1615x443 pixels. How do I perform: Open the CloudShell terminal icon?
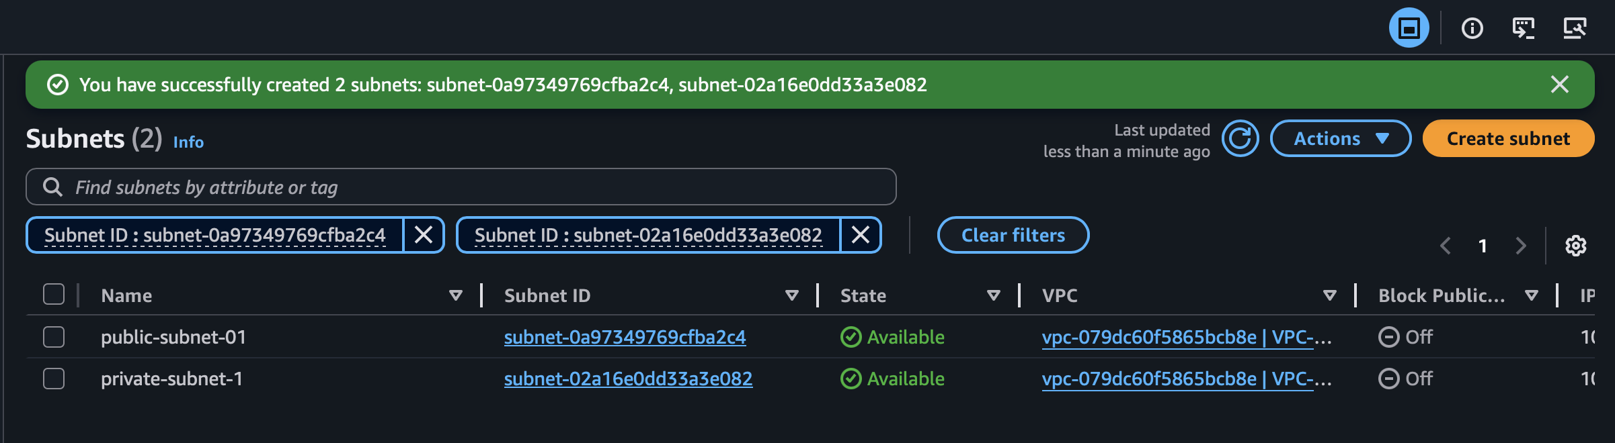click(1523, 28)
